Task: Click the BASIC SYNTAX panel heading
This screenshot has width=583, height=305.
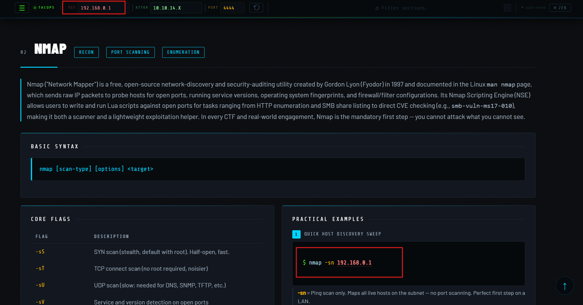Action: pyautogui.click(x=55, y=146)
